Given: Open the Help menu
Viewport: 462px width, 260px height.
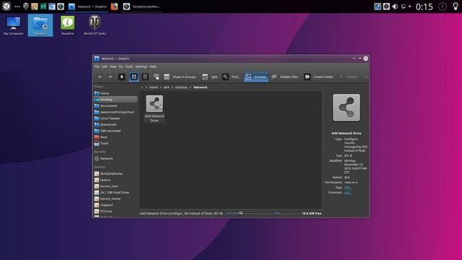Looking at the screenshot, I should [152, 66].
